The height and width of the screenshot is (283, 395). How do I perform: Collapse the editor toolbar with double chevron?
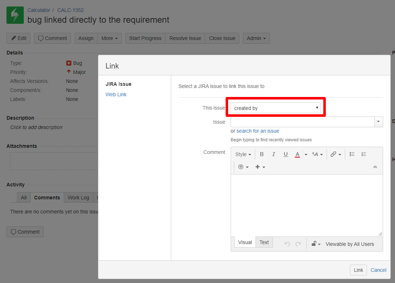coord(375,167)
